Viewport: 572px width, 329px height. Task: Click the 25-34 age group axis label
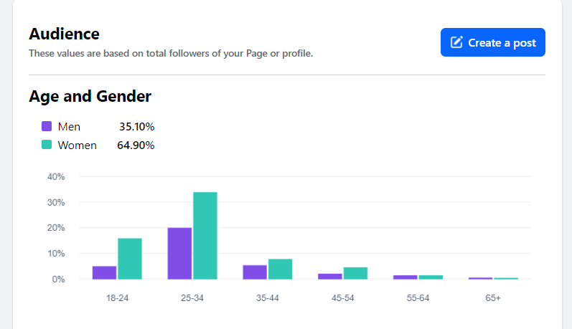[192, 297]
